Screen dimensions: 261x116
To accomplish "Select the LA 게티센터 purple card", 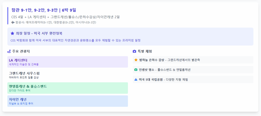I will click(x=68, y=62).
